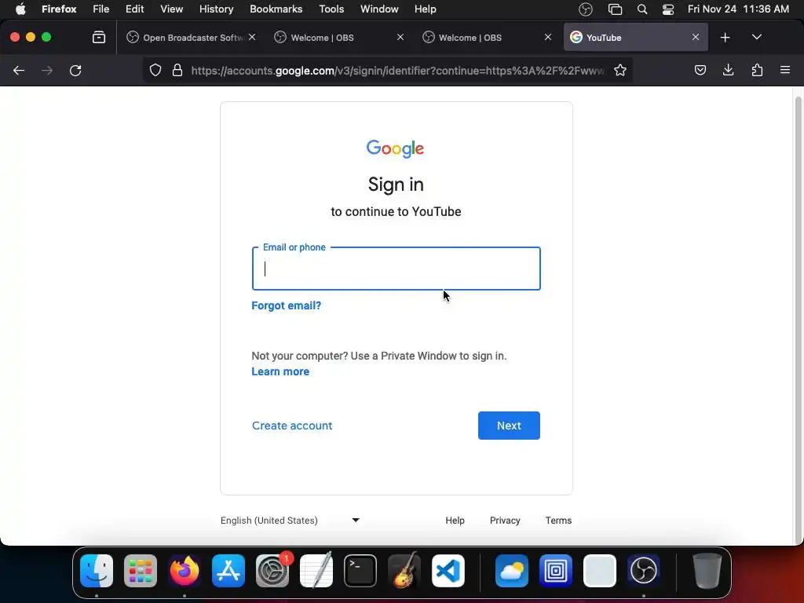The width and height of the screenshot is (804, 603).
Task: Open Finder from the dock
Action: 97,571
